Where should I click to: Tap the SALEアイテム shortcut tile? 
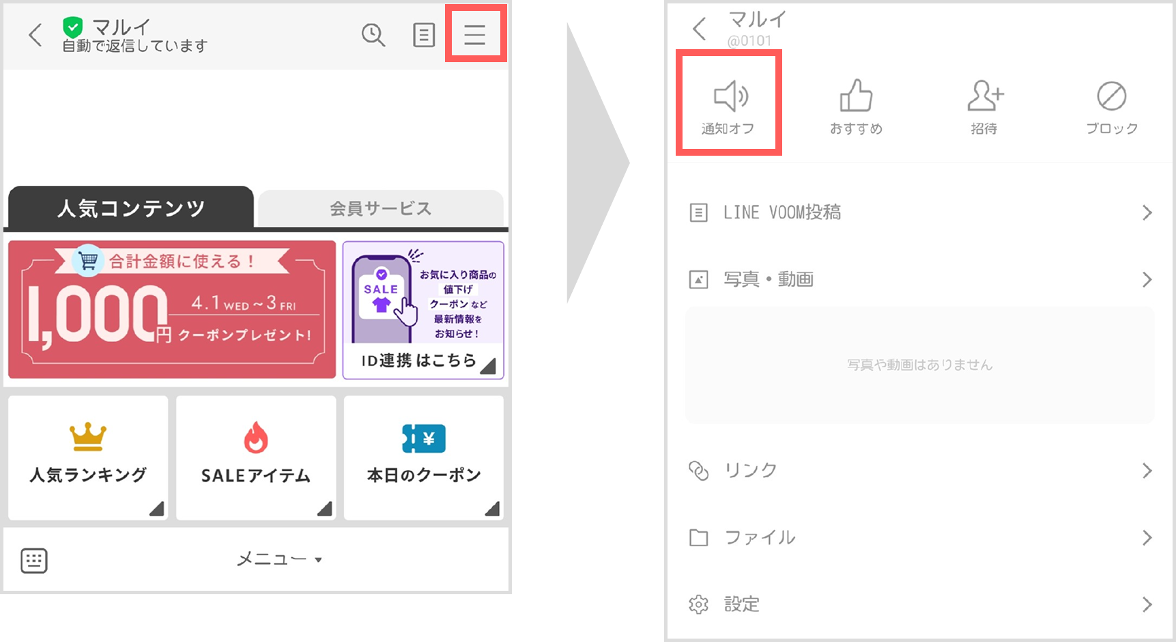click(255, 458)
